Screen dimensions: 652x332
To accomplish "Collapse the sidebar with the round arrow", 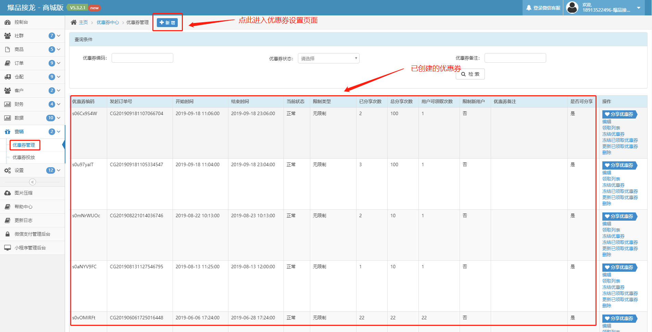I will tap(33, 182).
